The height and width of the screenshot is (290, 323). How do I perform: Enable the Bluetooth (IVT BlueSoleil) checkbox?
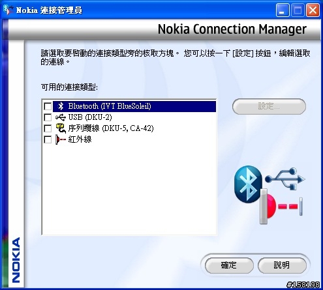(48, 106)
